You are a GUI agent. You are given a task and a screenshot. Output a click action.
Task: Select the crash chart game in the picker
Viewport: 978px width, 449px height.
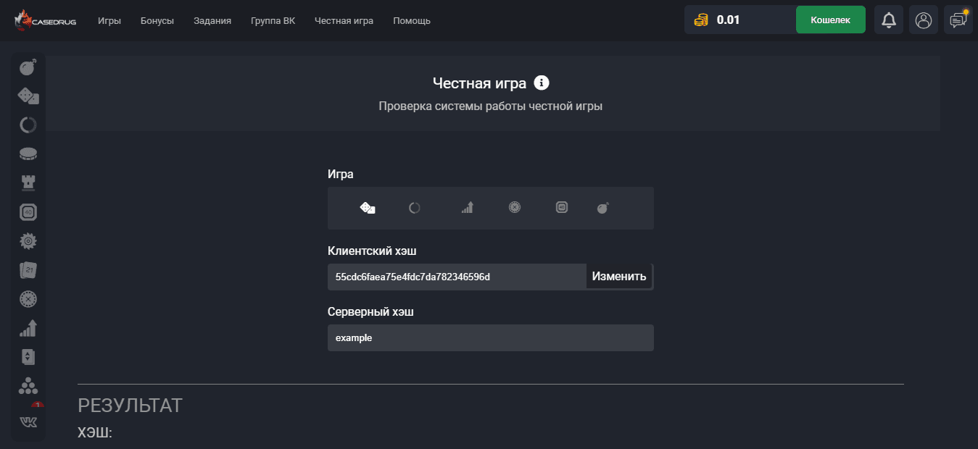467,208
